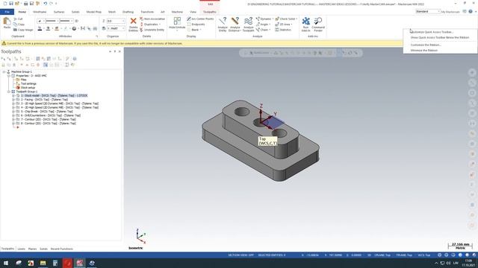Click Non-Associative delete option
This screenshot has width=478, height=268.
152,19
